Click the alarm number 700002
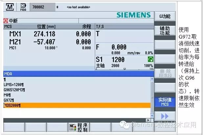The image size is (203, 135). 38,7
